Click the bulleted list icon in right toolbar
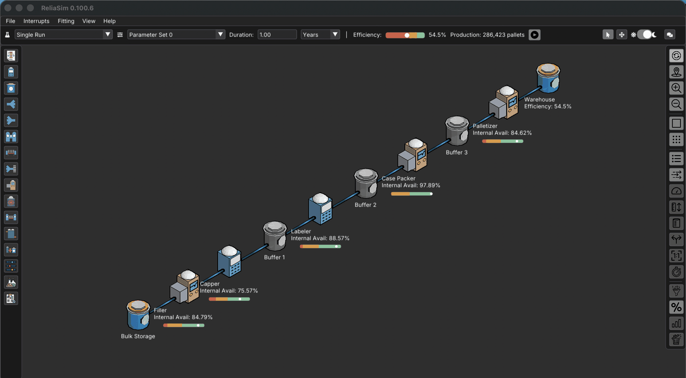The height and width of the screenshot is (378, 686). tap(676, 159)
